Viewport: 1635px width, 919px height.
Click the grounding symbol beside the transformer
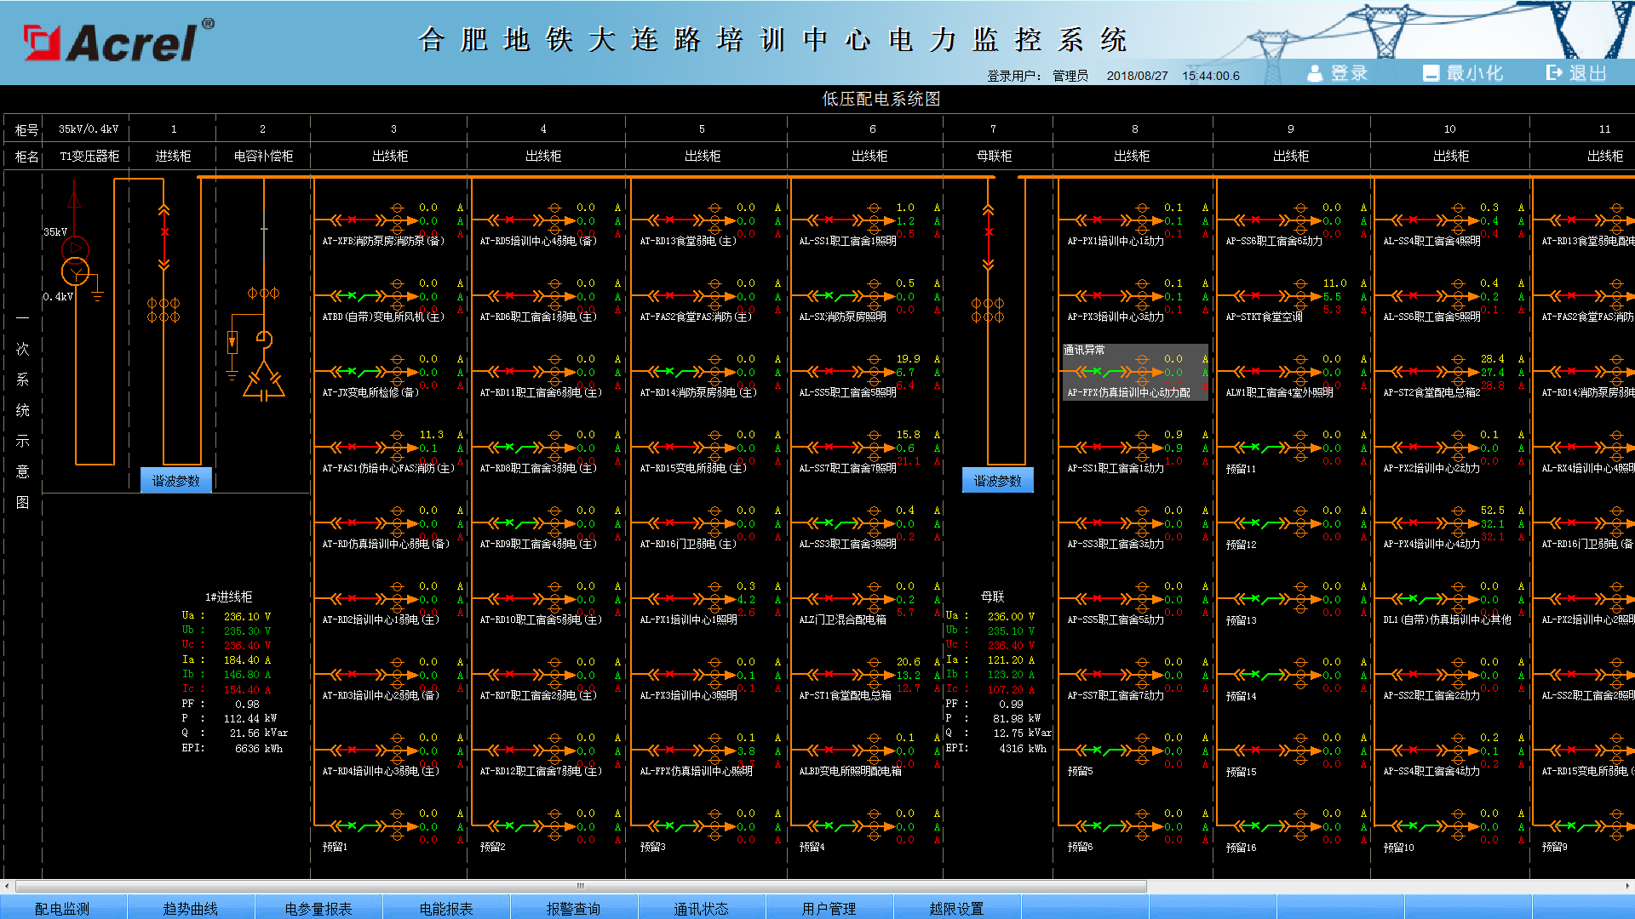click(x=97, y=296)
